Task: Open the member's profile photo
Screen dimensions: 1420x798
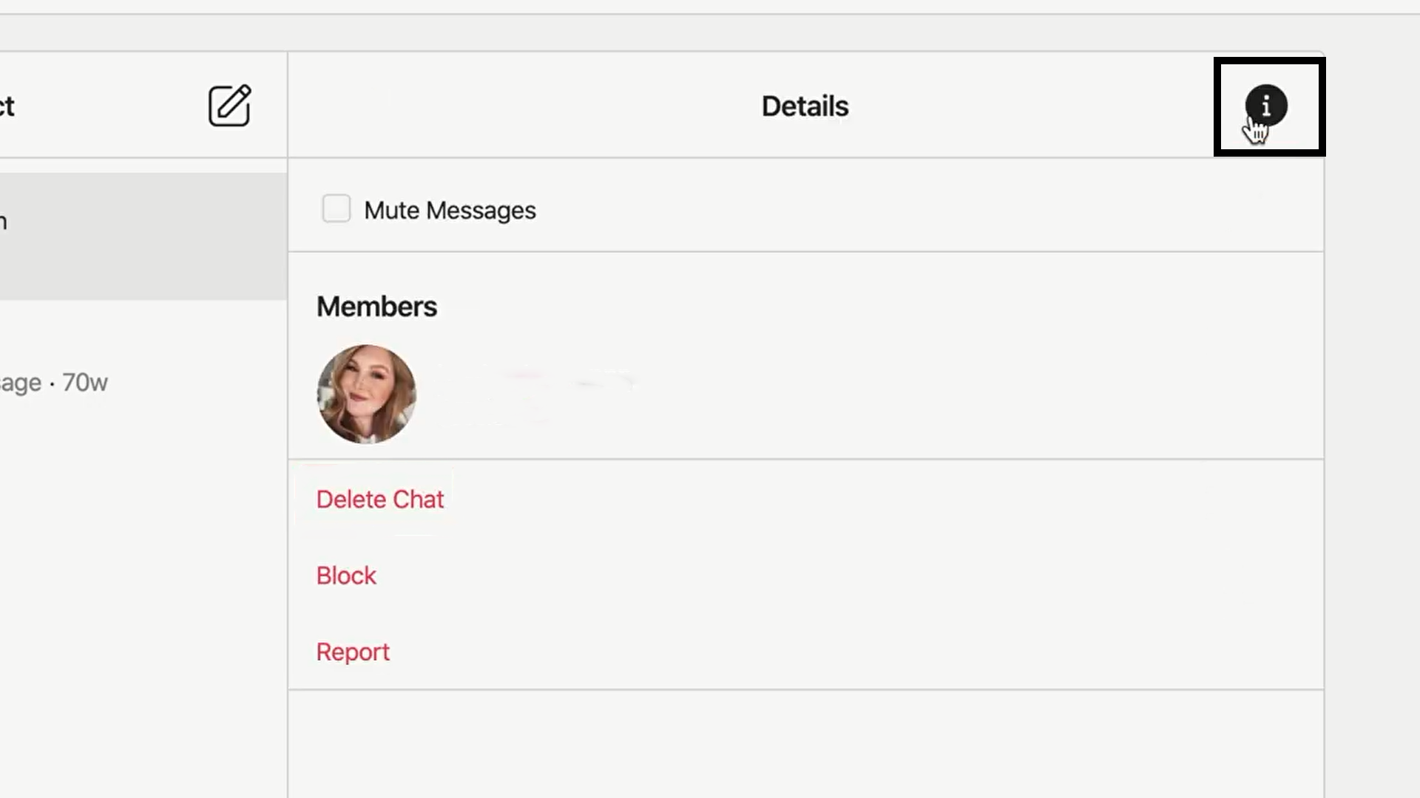Action: [366, 394]
